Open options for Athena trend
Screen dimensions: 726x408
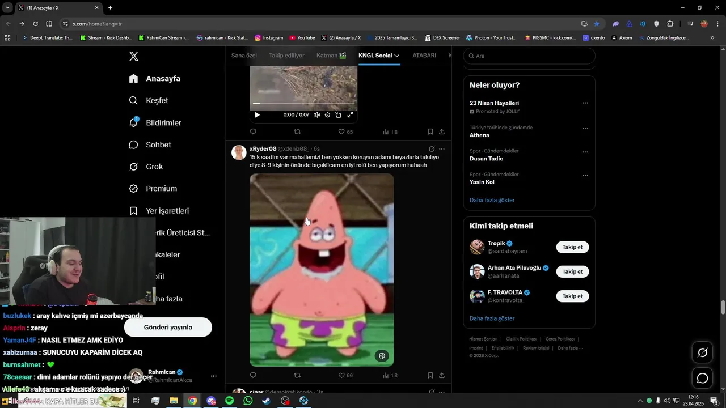585,129
